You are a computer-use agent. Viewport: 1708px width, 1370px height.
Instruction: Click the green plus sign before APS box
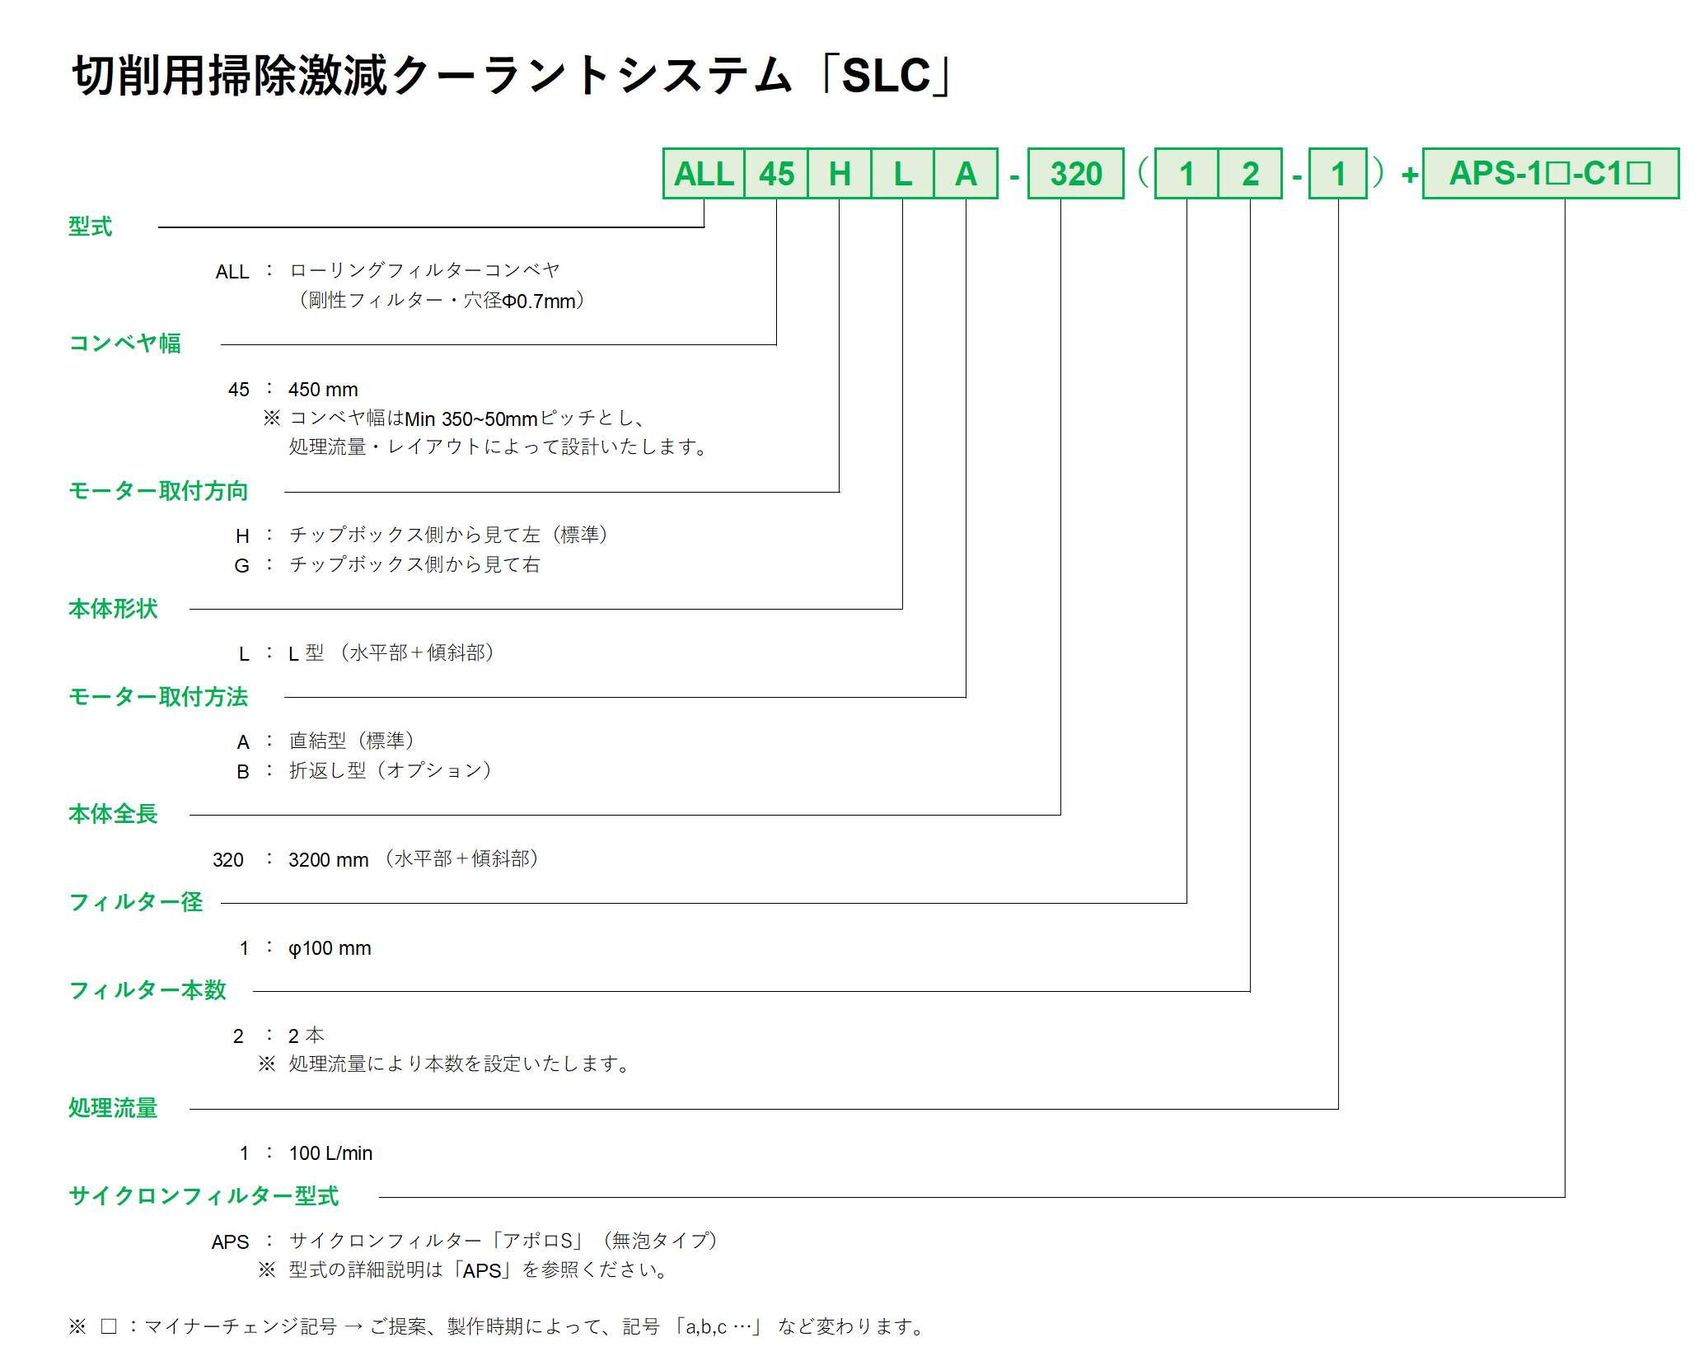click(1410, 175)
